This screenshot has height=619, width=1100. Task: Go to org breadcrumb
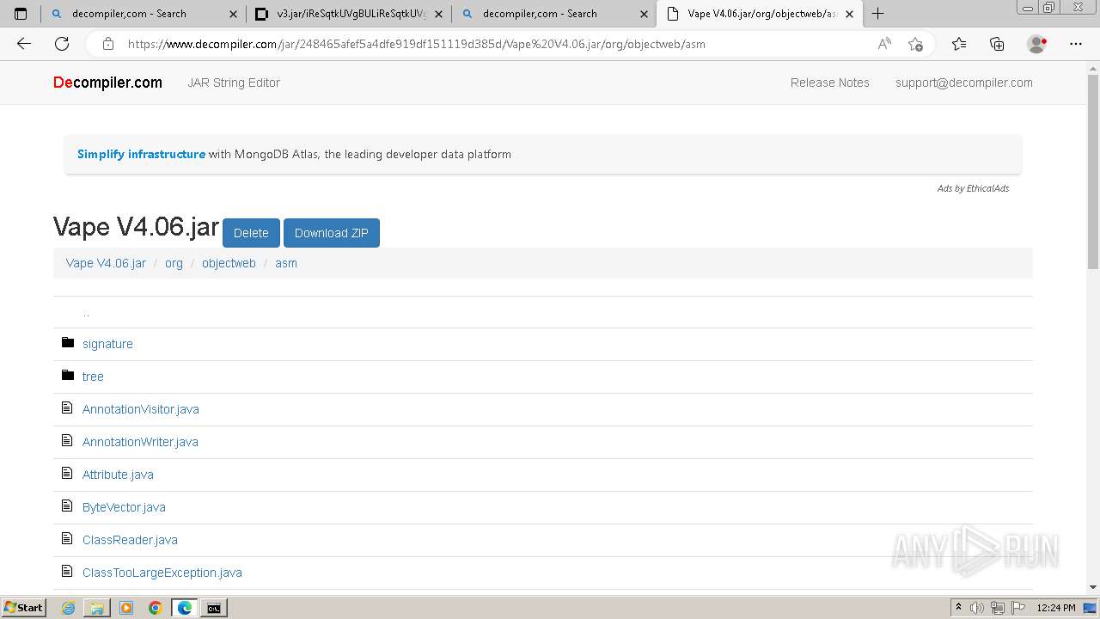click(174, 263)
